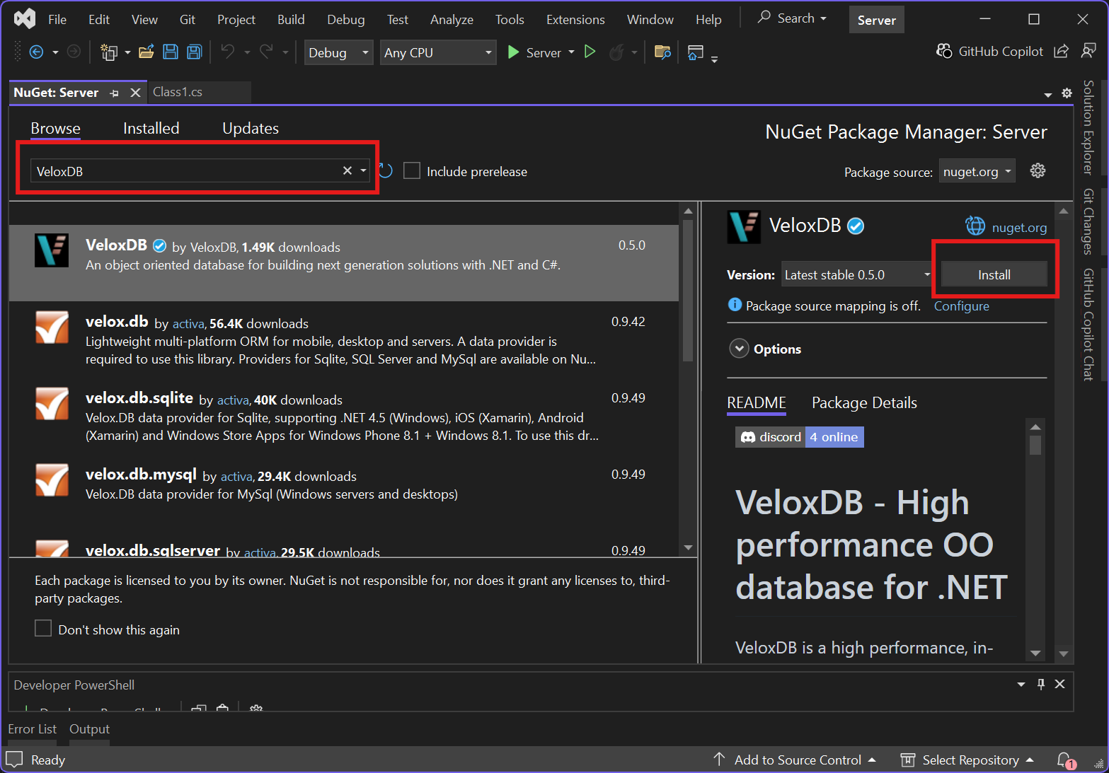Switch to the Updates tab
The image size is (1109, 773).
(x=251, y=128)
